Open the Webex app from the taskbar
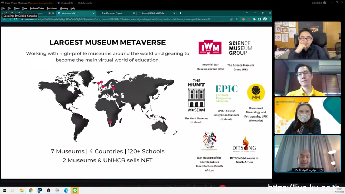Image resolution: width=345 pixels, height=194 pixels. click(40, 191)
